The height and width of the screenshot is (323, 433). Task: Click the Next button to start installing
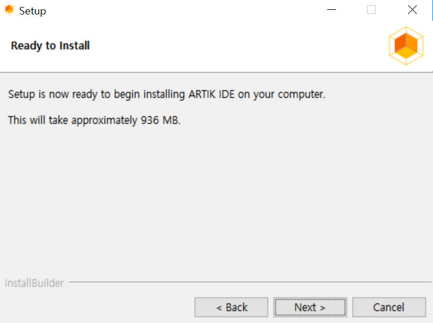[310, 307]
